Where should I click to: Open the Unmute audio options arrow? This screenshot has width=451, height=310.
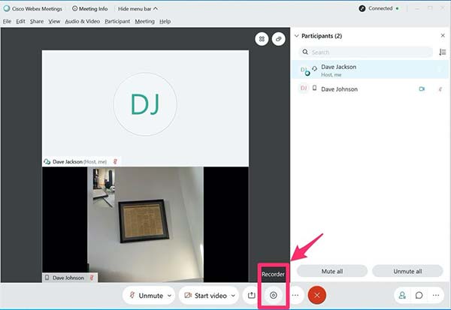[x=170, y=295]
